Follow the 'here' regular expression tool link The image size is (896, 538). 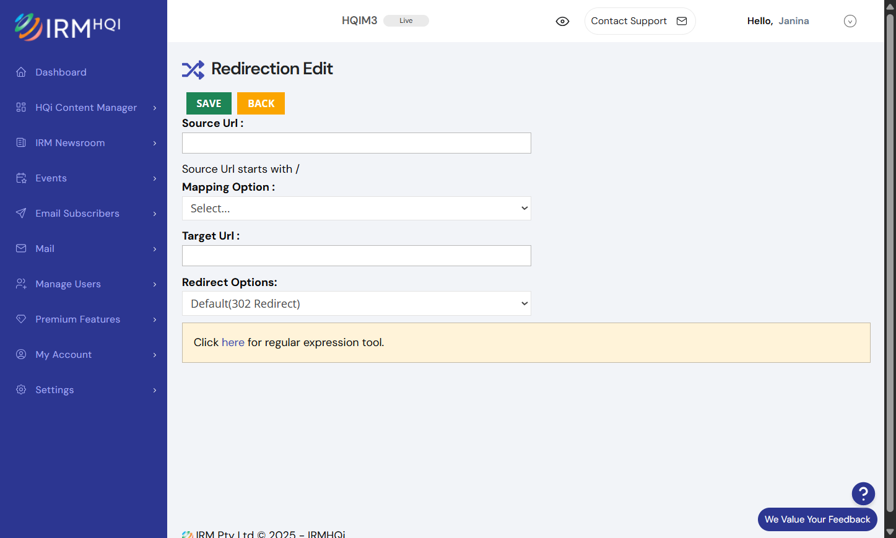coord(233,342)
